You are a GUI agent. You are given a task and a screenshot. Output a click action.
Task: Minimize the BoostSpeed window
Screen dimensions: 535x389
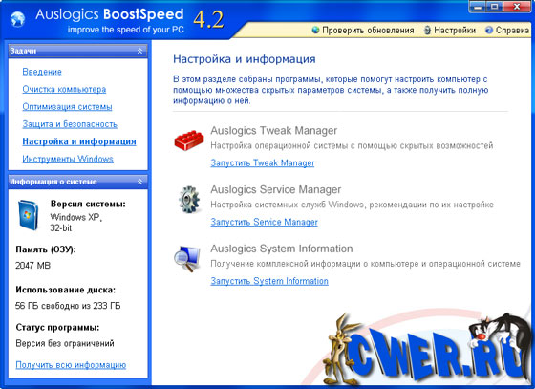479,7
